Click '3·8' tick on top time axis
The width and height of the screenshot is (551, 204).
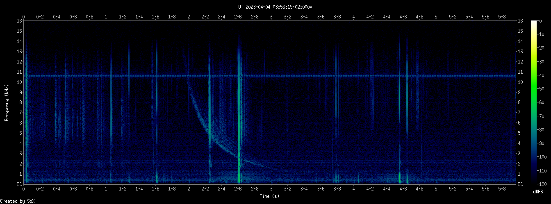[337, 17]
